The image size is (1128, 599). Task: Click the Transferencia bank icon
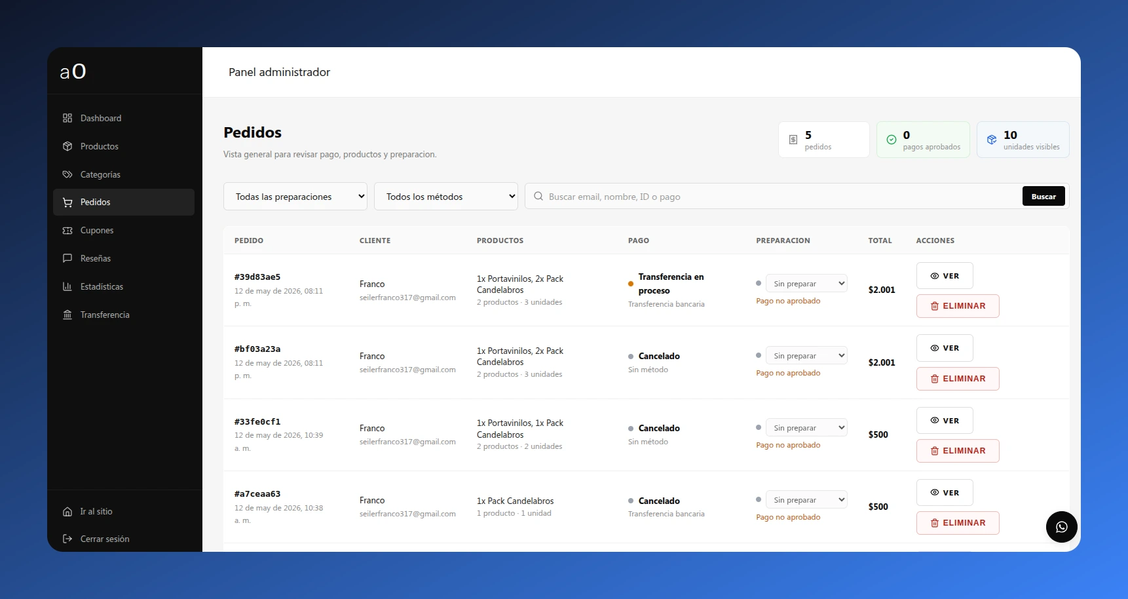point(67,315)
